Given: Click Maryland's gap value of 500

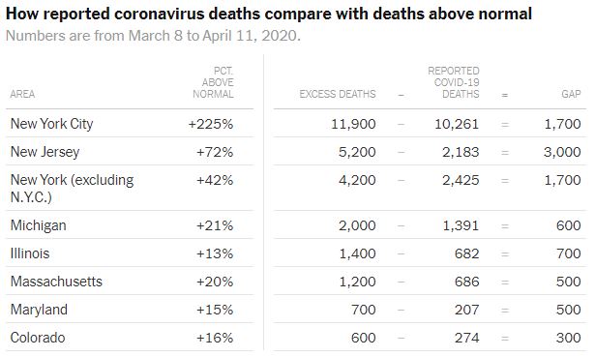Looking at the screenshot, I should click(x=568, y=310).
